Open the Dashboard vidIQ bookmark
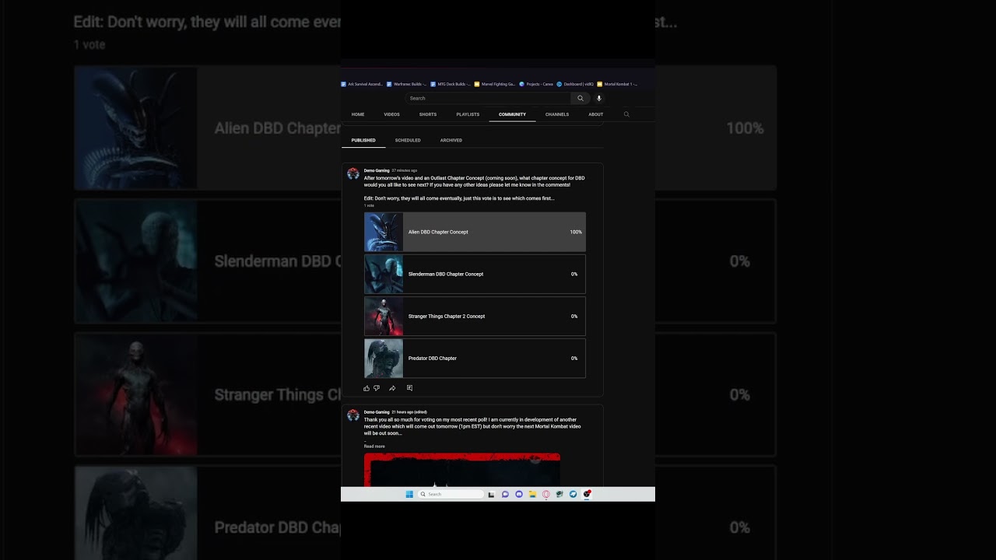The width and height of the screenshot is (996, 560). point(575,84)
